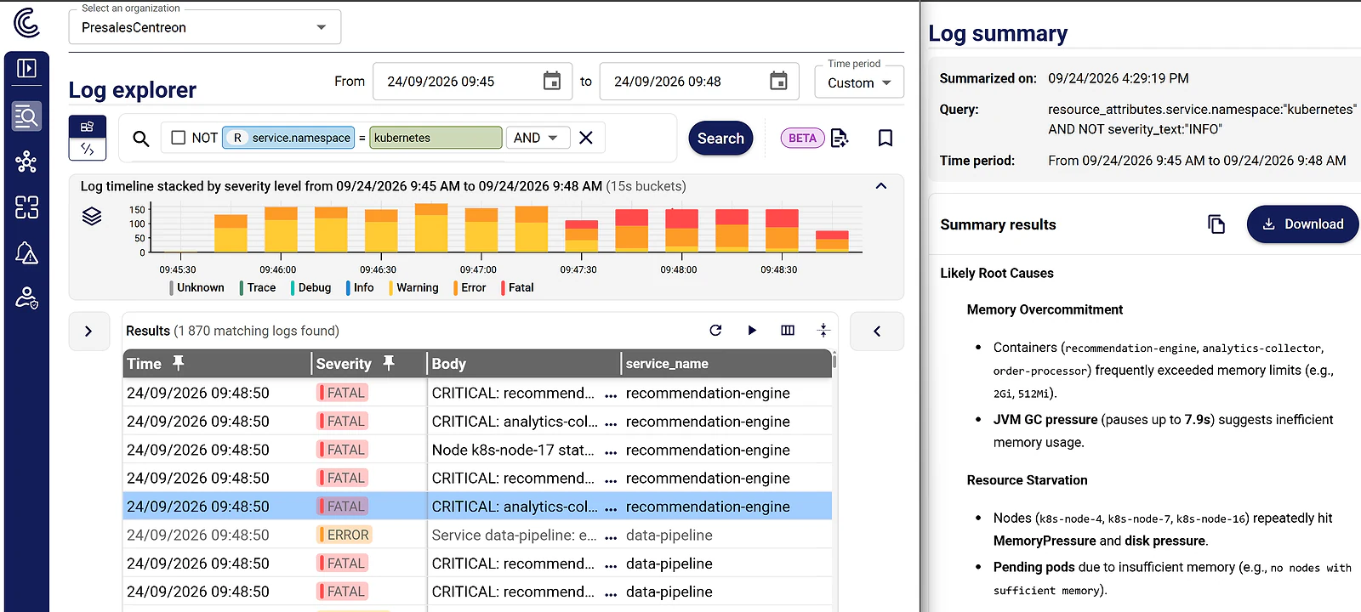Unpin the Time column
Image resolution: width=1361 pixels, height=612 pixels.
pos(178,363)
